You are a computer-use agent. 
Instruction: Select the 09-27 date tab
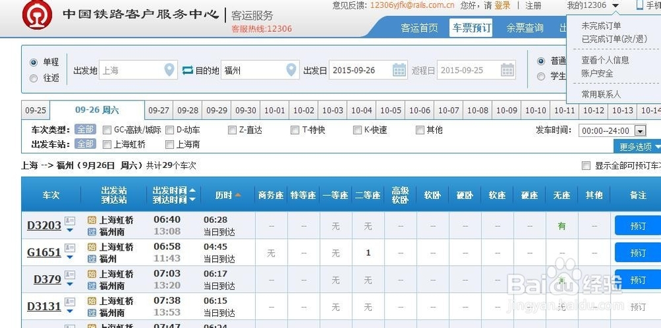coord(159,110)
